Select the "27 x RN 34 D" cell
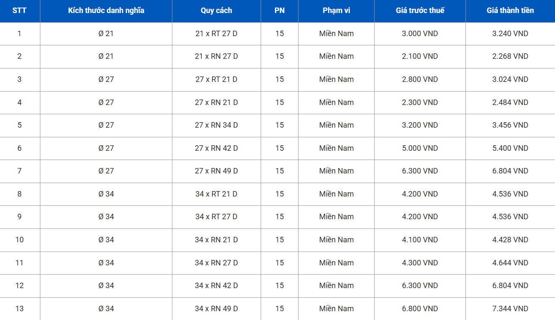The width and height of the screenshot is (555, 320). [x=216, y=125]
